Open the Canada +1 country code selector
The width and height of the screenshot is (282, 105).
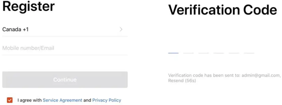point(15,30)
